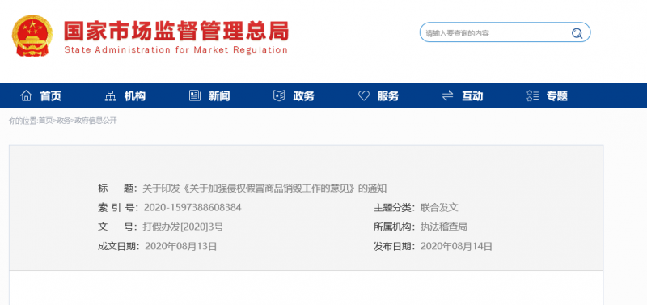Select the document title 关于印发…的通知
This screenshot has height=305, width=647.
point(264,189)
